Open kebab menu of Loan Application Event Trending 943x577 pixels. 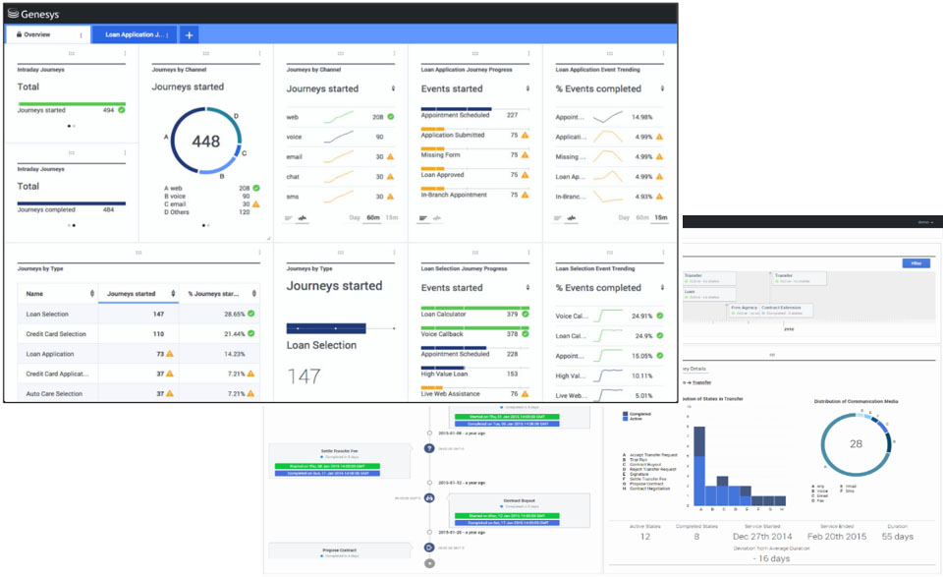point(664,53)
